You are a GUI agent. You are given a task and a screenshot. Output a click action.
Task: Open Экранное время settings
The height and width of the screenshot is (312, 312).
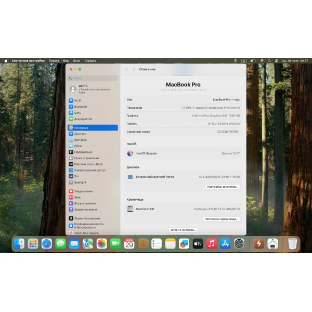click(x=93, y=210)
